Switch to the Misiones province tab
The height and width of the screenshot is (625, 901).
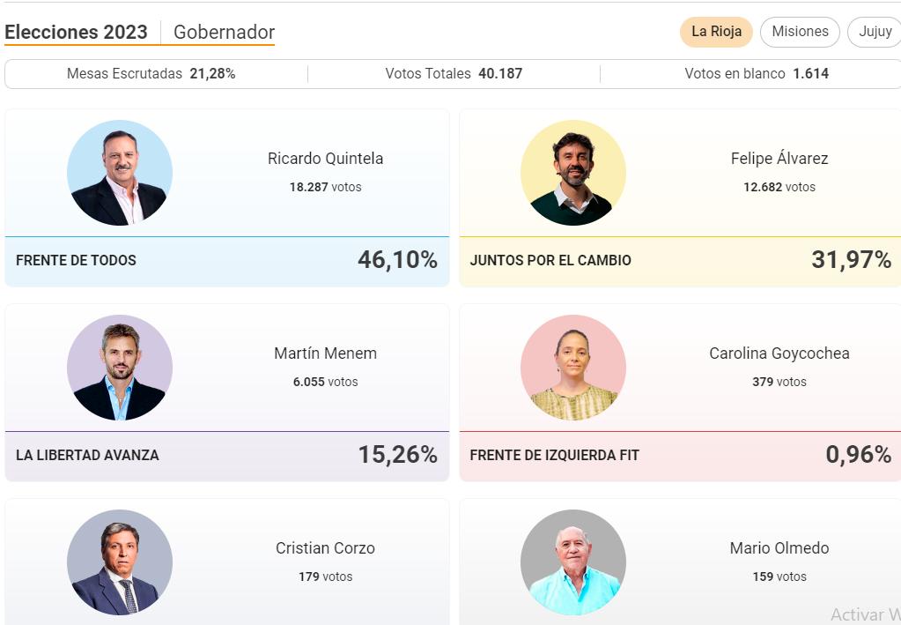(x=800, y=32)
